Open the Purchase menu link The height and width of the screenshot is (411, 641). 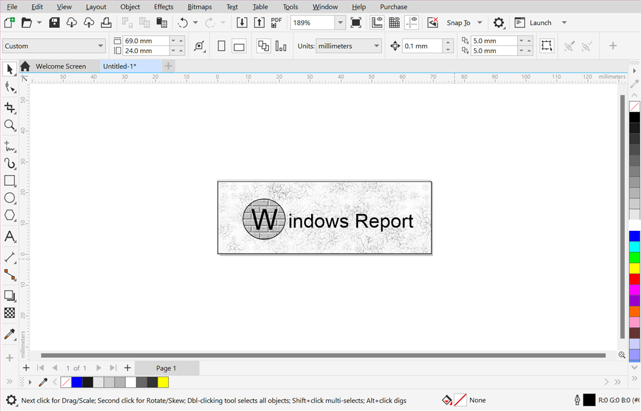tap(393, 6)
